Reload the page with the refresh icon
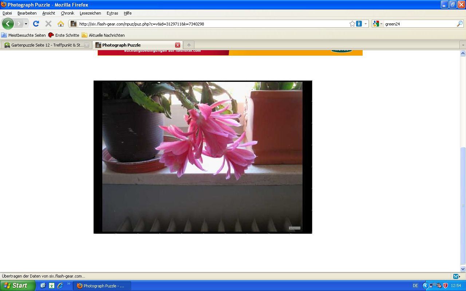 [36, 24]
